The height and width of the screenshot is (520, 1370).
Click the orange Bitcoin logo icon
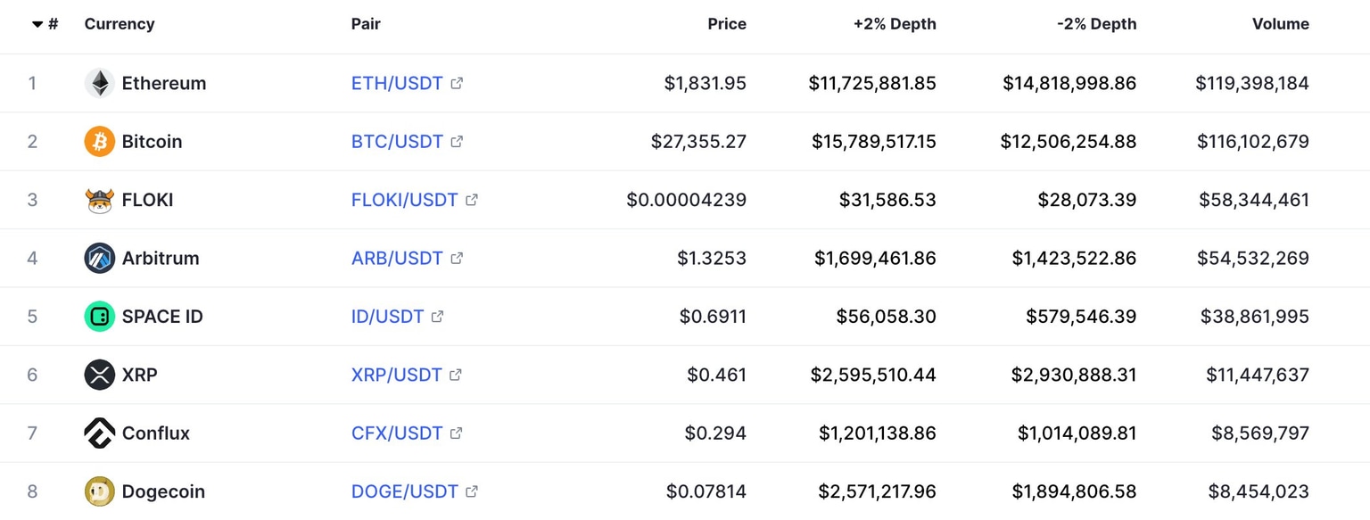click(x=99, y=141)
